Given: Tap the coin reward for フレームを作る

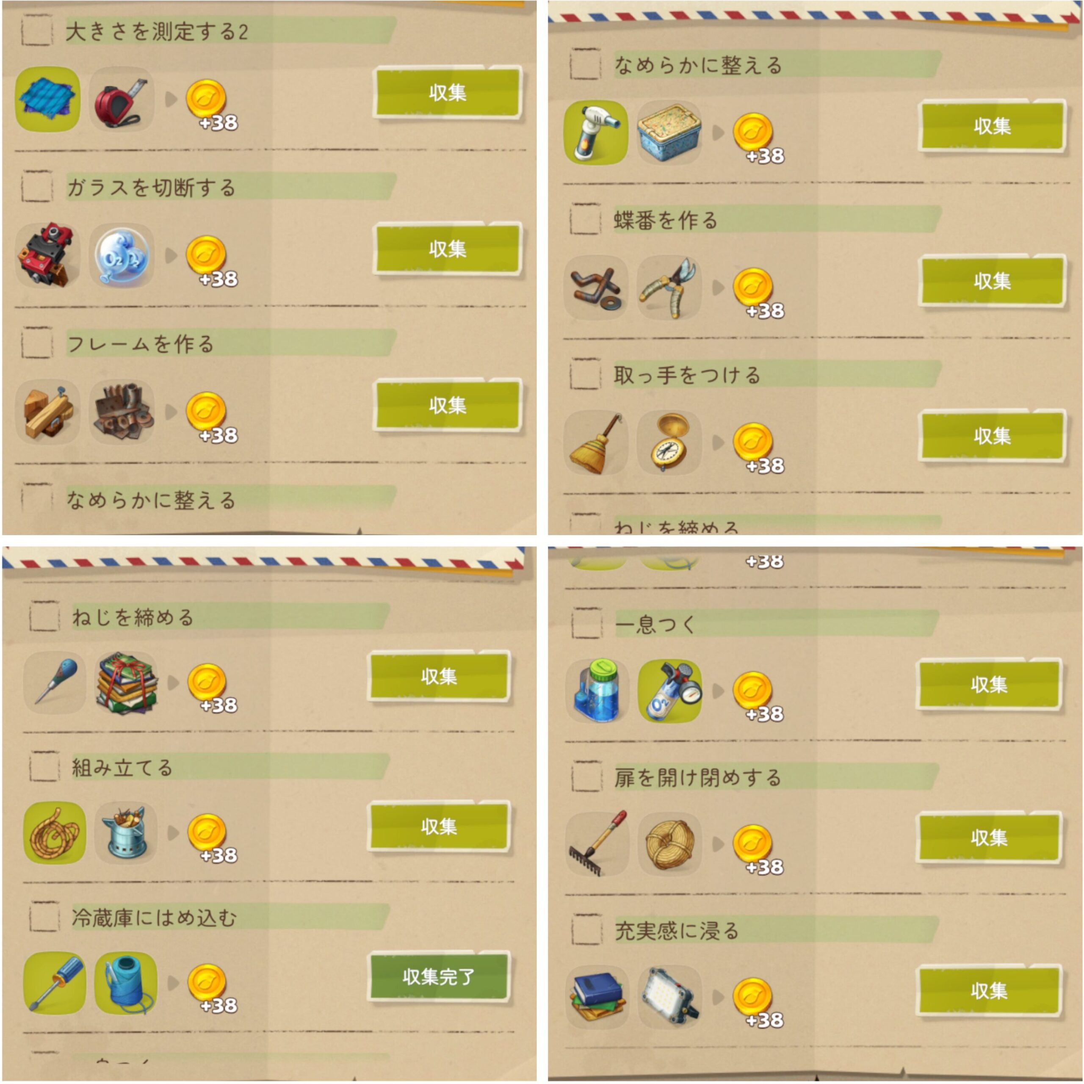Looking at the screenshot, I should (x=210, y=417).
